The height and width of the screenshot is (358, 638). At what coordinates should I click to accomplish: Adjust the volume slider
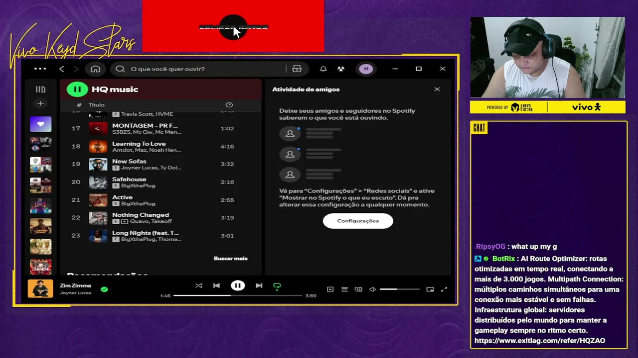[x=400, y=289]
